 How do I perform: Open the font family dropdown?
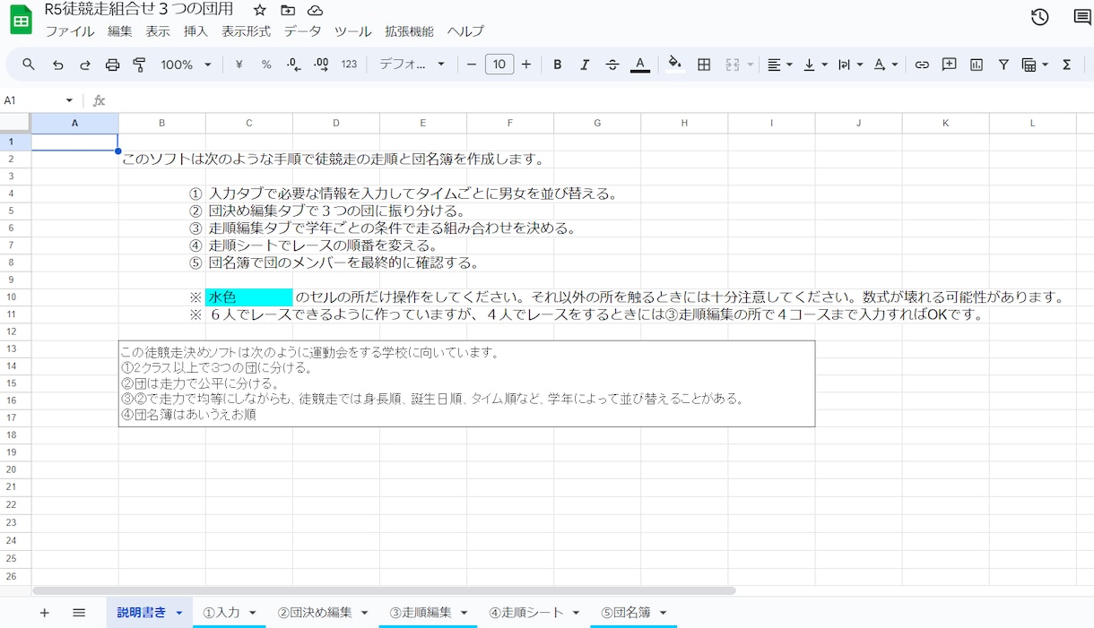coord(412,65)
